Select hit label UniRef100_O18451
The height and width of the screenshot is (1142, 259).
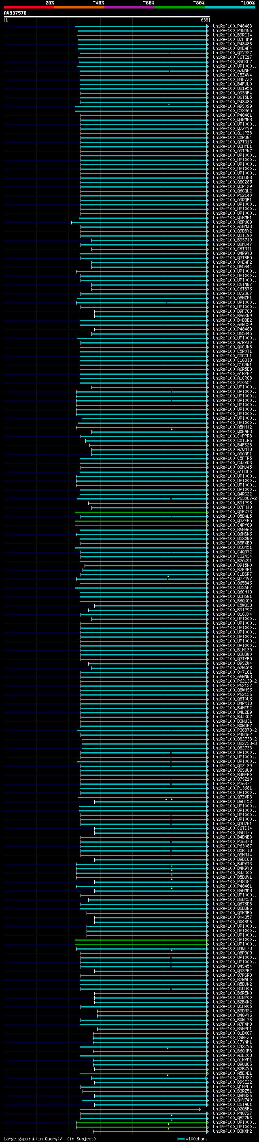coord(232,548)
